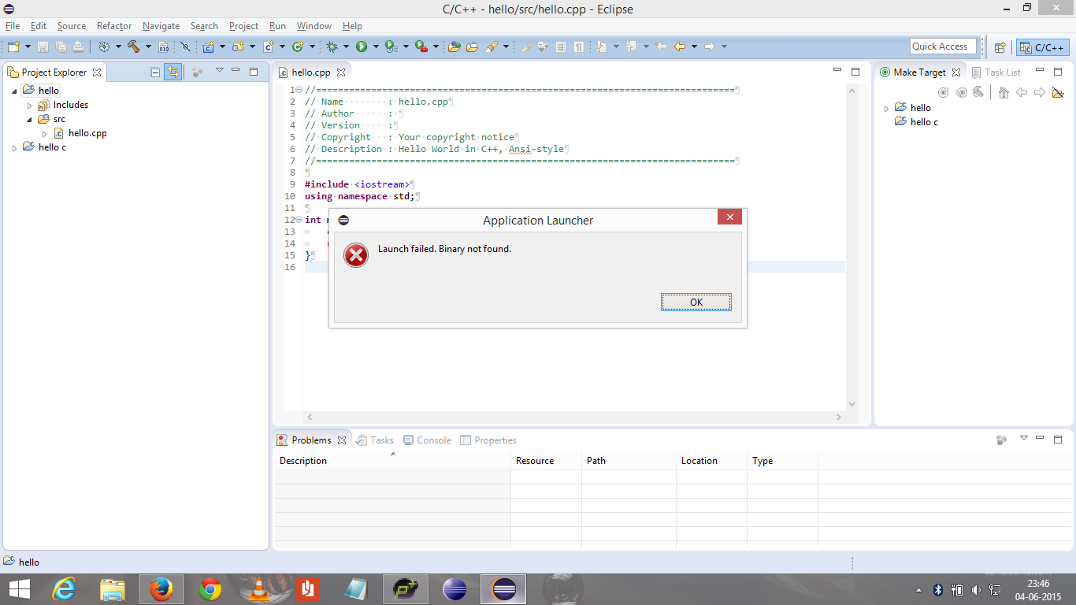This screenshot has height=605, width=1076.
Task: Switch to the Properties tab
Action: point(488,440)
